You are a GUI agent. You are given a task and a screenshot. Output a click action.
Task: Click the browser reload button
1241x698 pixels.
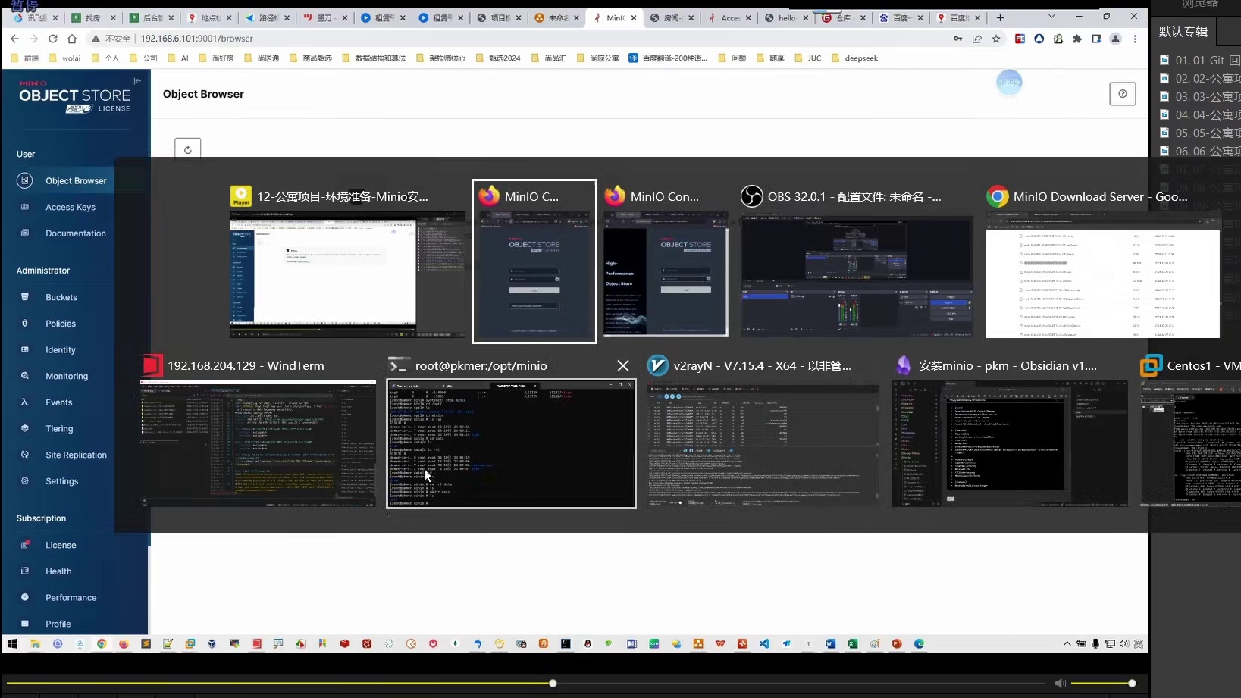tap(52, 39)
